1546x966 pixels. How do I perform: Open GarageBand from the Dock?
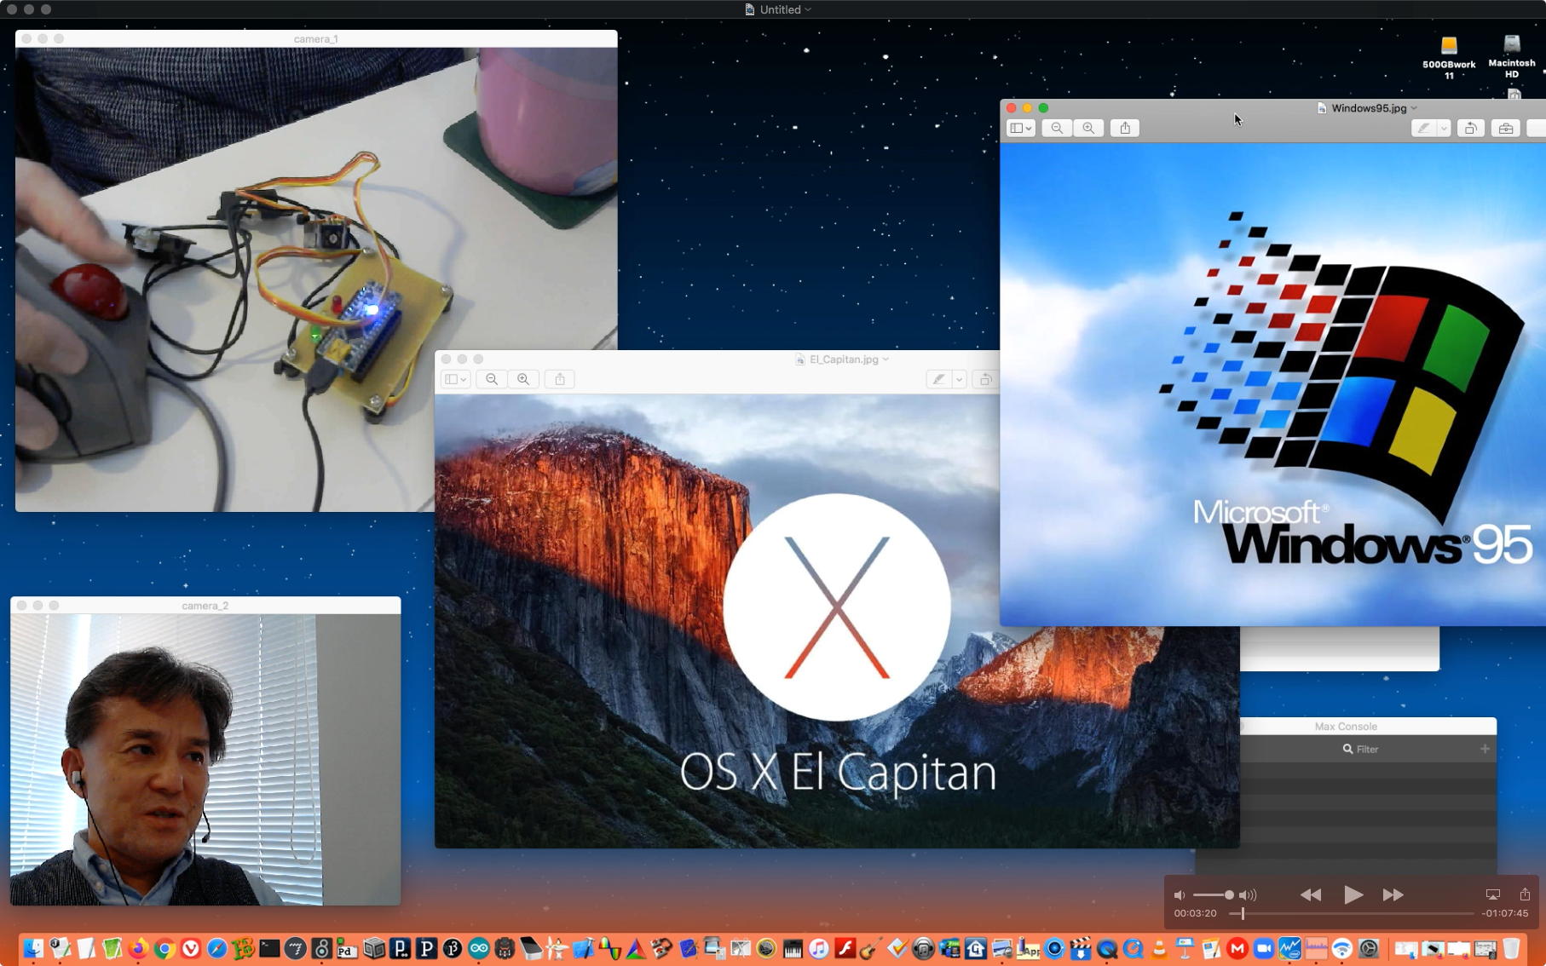pos(870,948)
